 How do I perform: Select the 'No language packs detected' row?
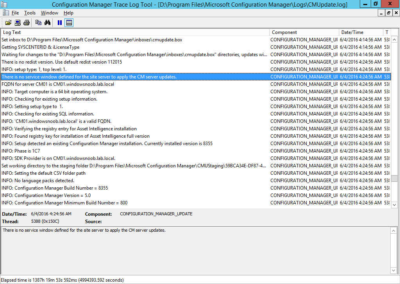click(196, 180)
